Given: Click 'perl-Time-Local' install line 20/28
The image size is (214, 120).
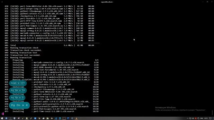Looking at the screenshot, I should tap(56, 111).
